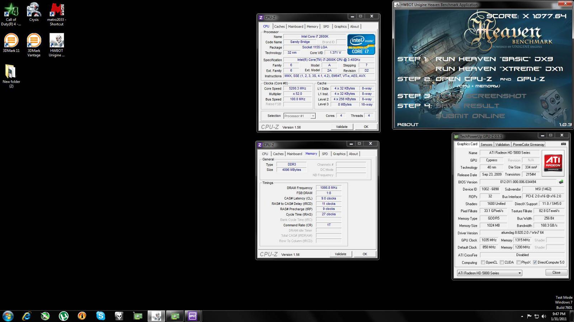Toggle PhysX checkbox in GPU-Z
This screenshot has width=574, height=322.
click(518, 263)
